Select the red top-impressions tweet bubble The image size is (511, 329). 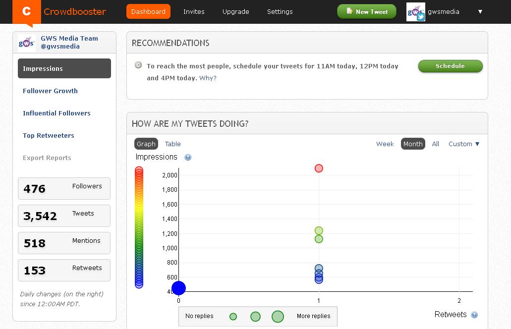tap(319, 168)
